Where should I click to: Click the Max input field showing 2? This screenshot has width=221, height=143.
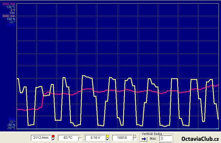click(x=166, y=138)
